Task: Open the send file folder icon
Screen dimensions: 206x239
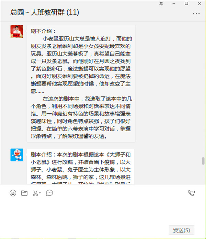Action: pos(24,193)
